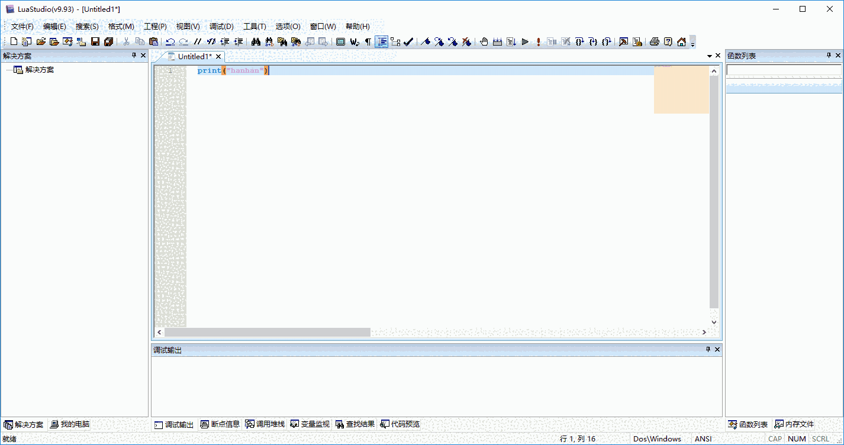Toggle the show paragraph marks icon
This screenshot has height=445, width=844.
click(x=368, y=41)
